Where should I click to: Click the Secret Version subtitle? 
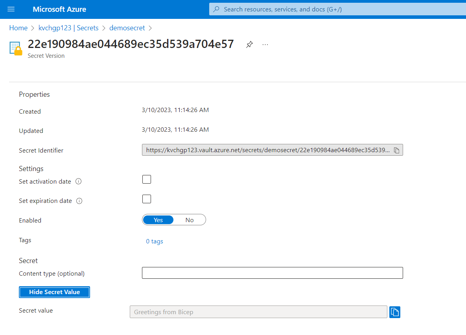[46, 56]
